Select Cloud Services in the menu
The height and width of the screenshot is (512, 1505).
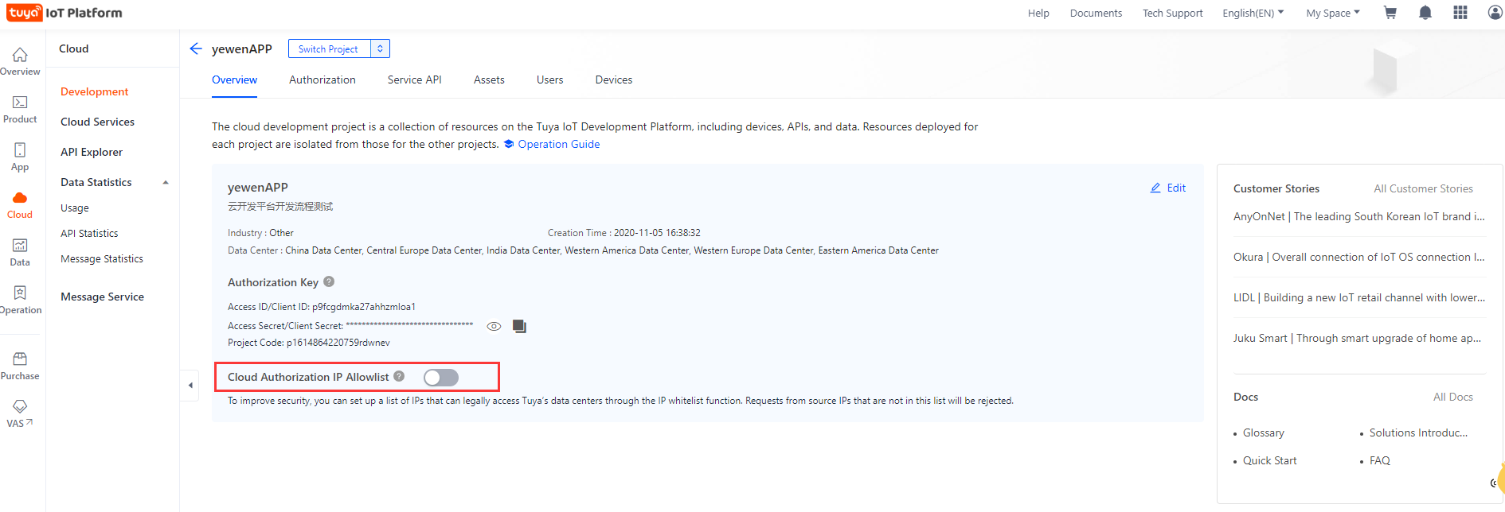98,122
